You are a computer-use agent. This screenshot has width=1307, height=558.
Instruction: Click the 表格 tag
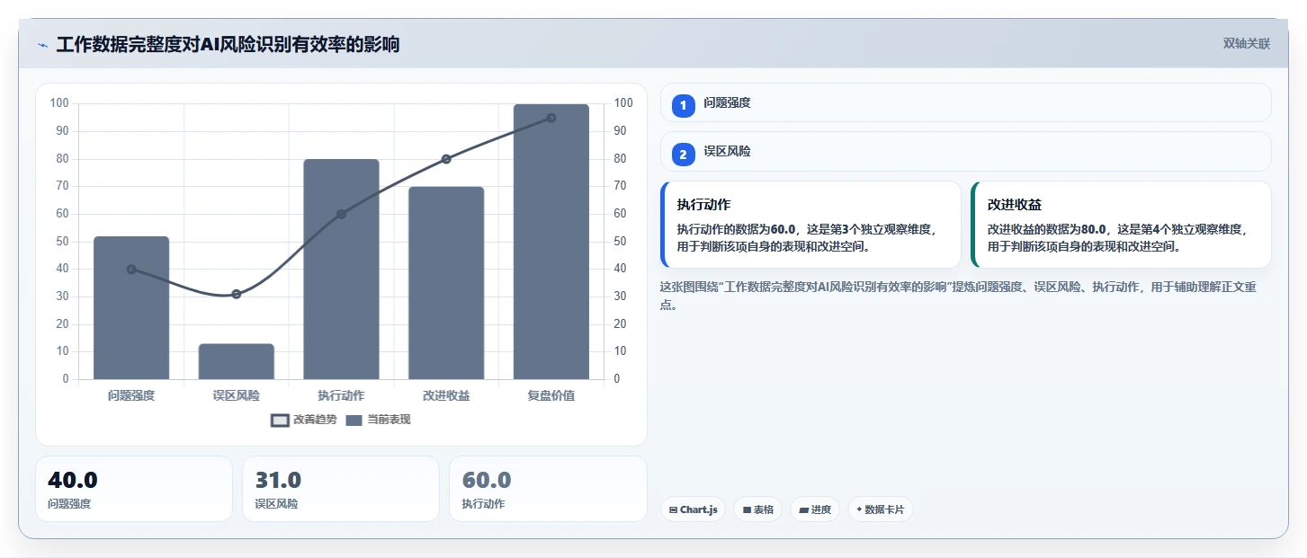tap(757, 509)
